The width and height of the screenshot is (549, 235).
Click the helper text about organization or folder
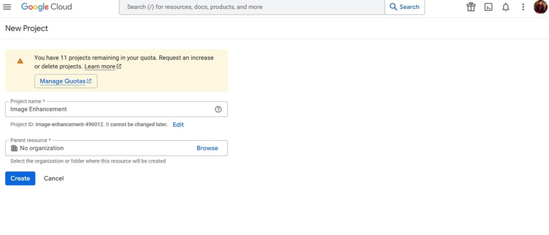(88, 161)
